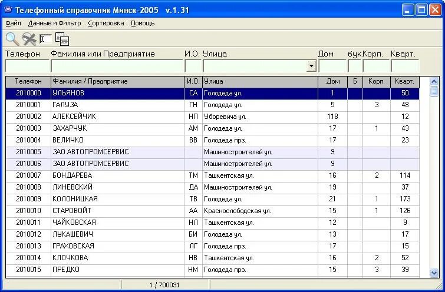
Task: Close the Телефонный справочник window
Action: (x=435, y=10)
